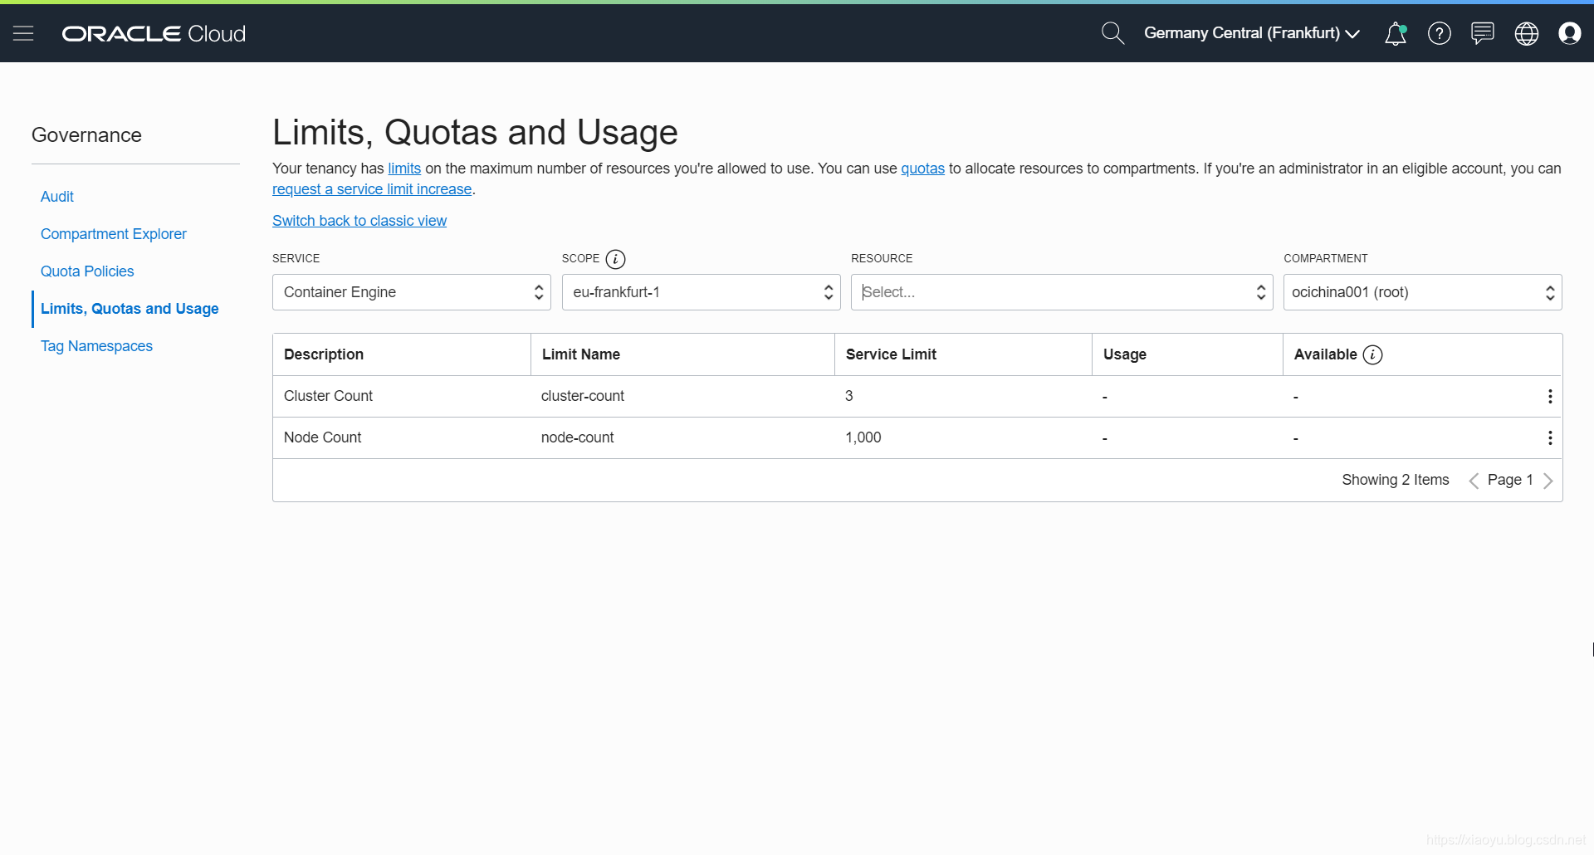1594x855 pixels.
Task: Open the chat support icon
Action: (1483, 33)
